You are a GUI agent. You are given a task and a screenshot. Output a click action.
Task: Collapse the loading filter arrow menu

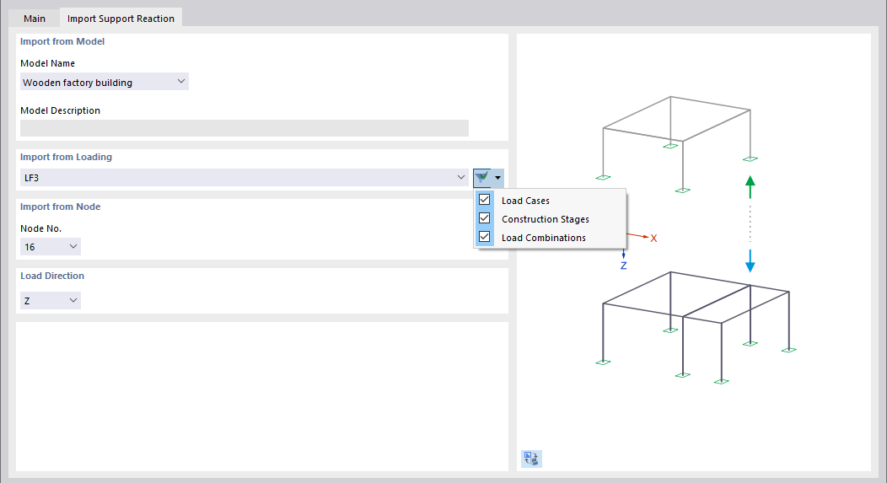[497, 178]
